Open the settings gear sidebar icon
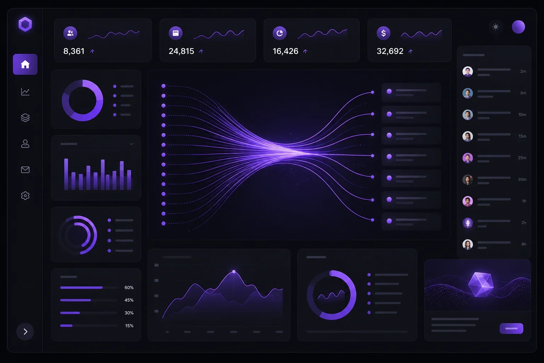 [x=25, y=196]
